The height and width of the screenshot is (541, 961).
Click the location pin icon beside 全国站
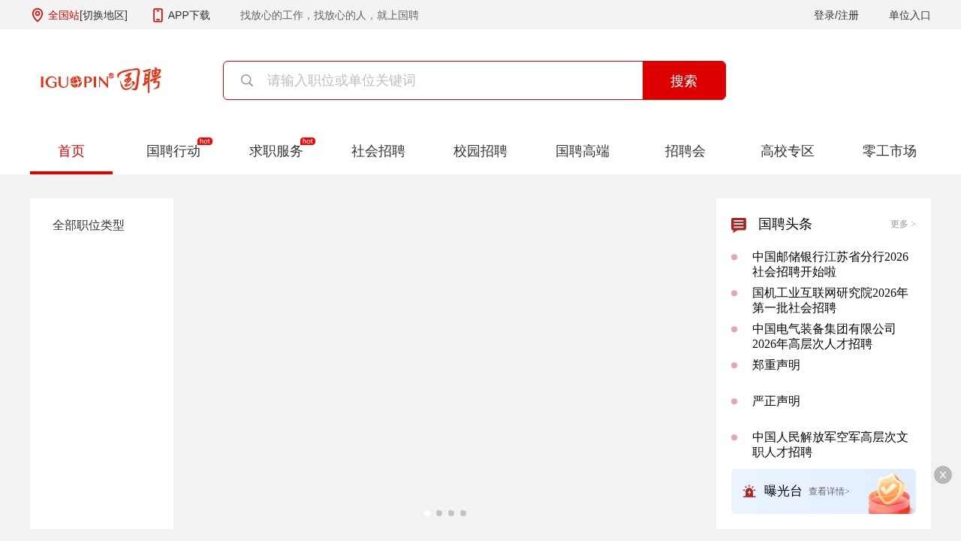coord(37,15)
